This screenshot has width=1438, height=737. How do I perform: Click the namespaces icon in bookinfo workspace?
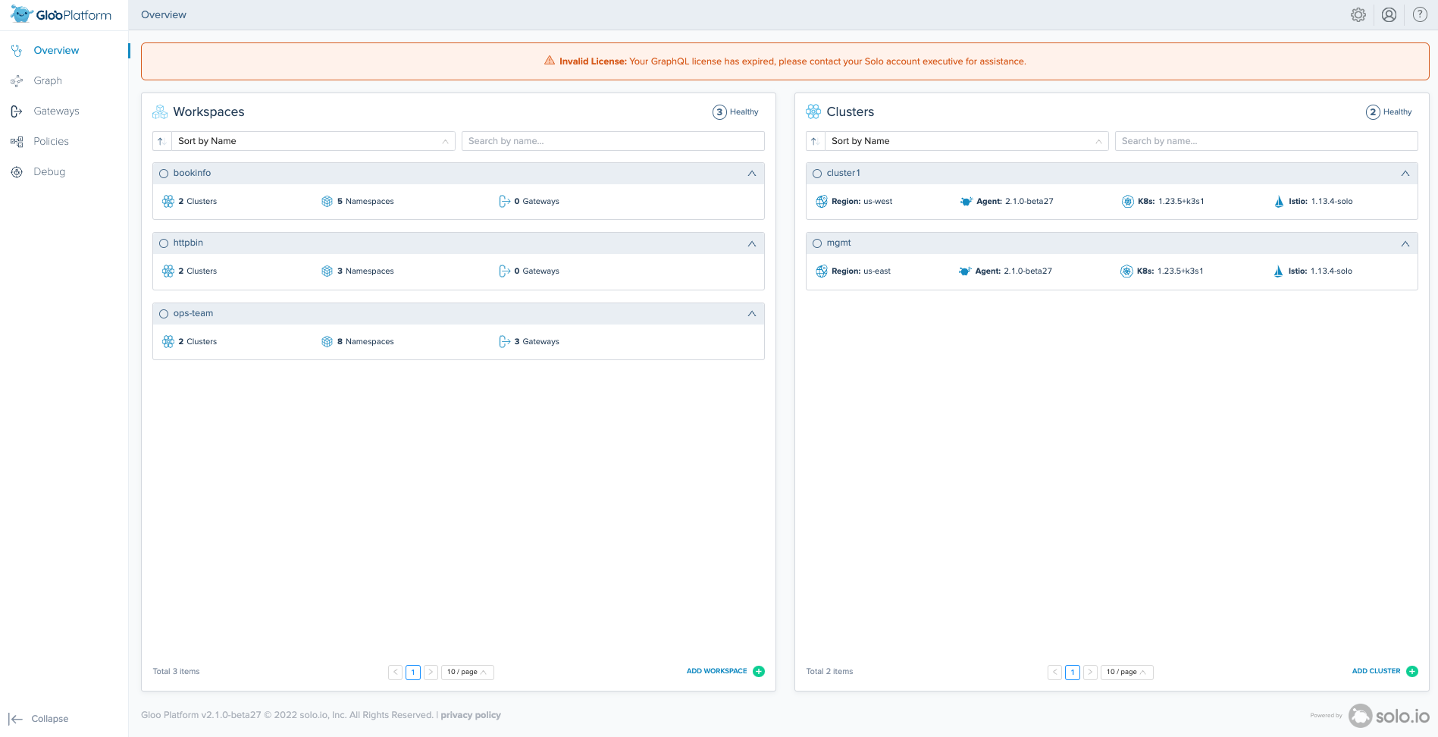point(327,201)
